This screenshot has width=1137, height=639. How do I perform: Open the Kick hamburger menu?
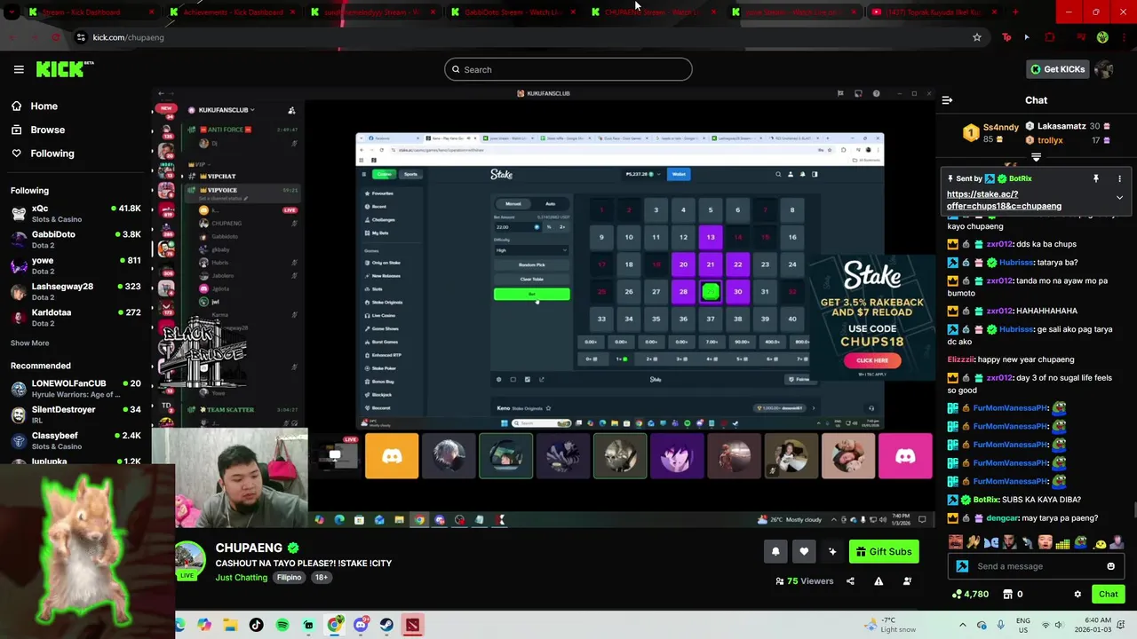click(19, 69)
